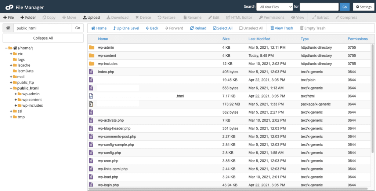This screenshot has height=191, width=376.
Task: Click into the search text field
Action: click(319, 7)
